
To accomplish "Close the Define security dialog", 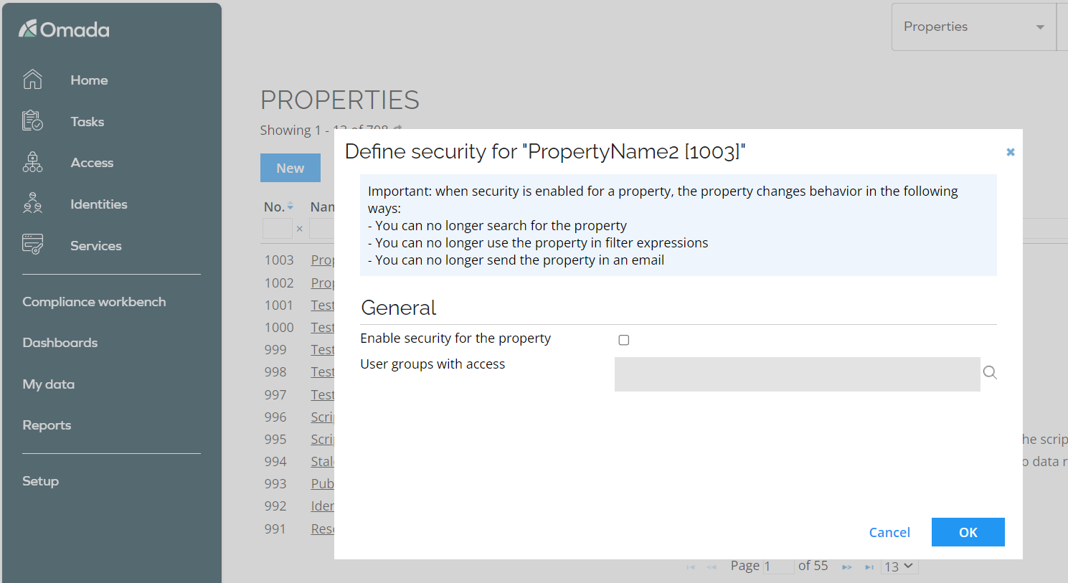I will click(x=1010, y=152).
